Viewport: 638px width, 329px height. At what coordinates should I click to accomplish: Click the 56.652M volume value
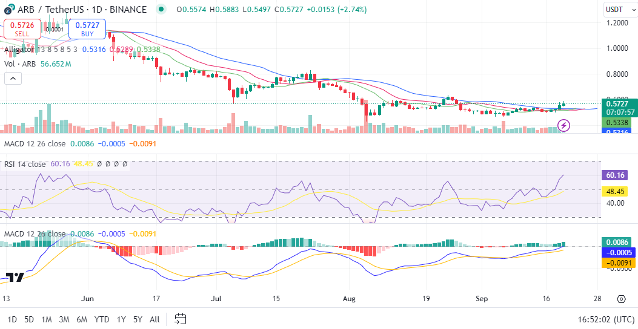56,64
